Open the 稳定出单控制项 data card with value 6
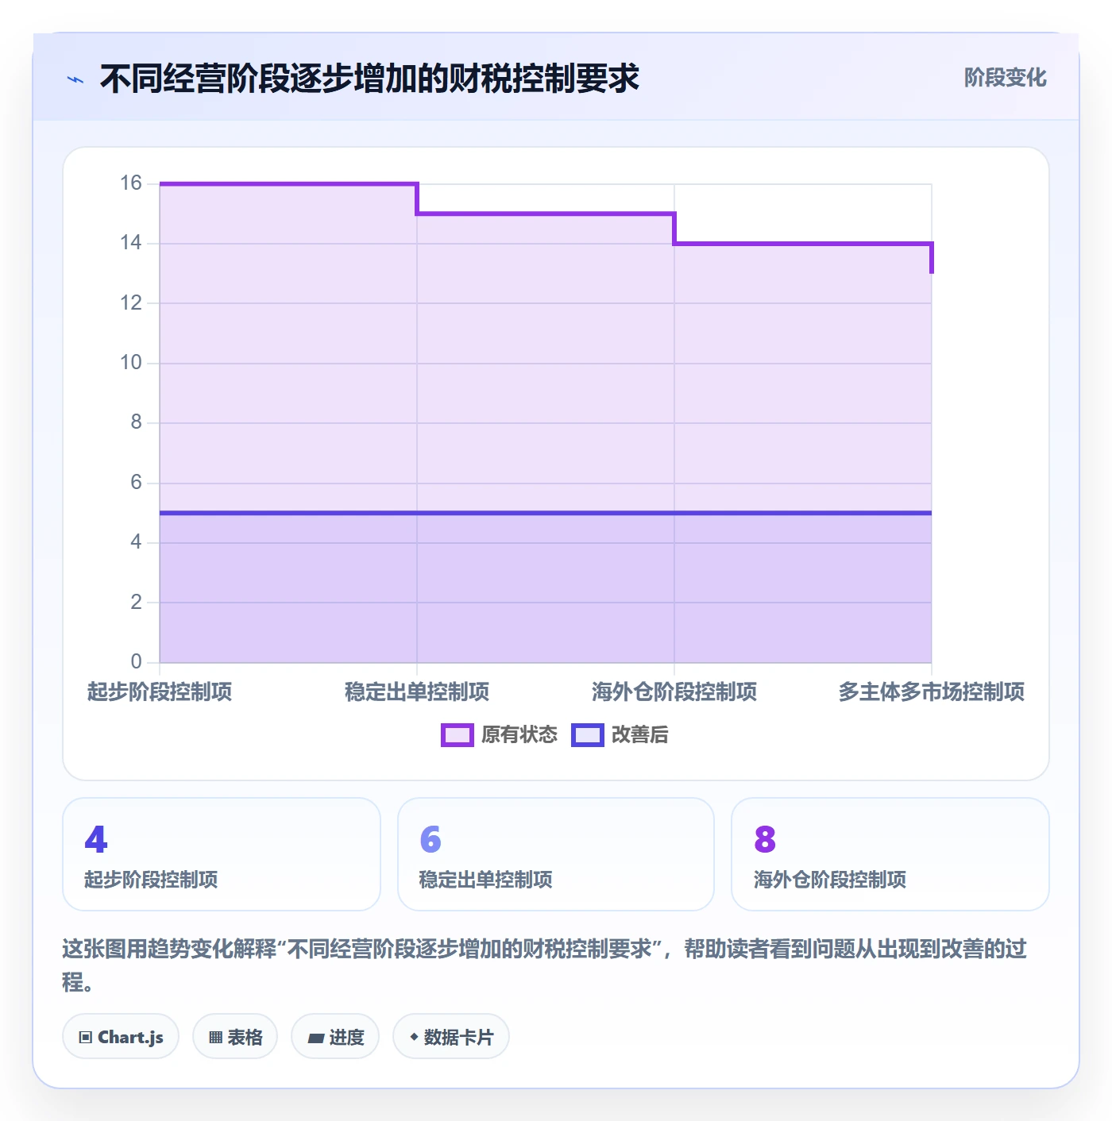This screenshot has width=1112, height=1121. tap(556, 854)
